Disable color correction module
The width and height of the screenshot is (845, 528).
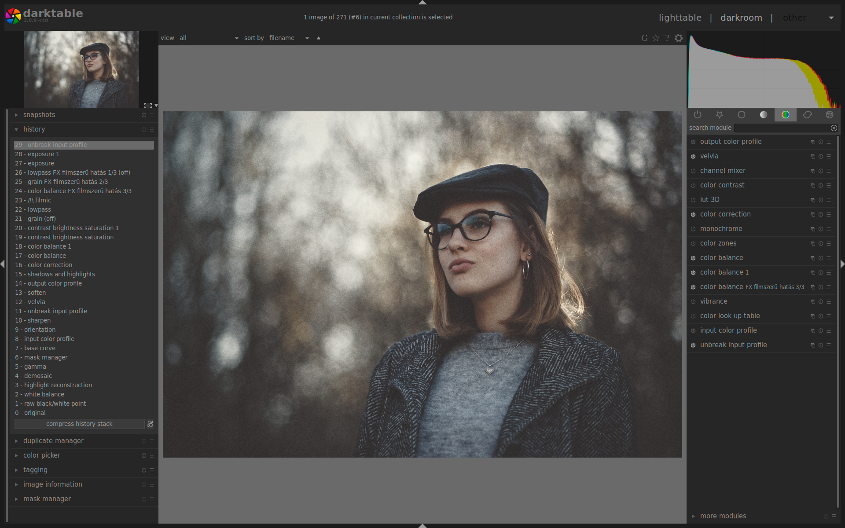point(693,215)
